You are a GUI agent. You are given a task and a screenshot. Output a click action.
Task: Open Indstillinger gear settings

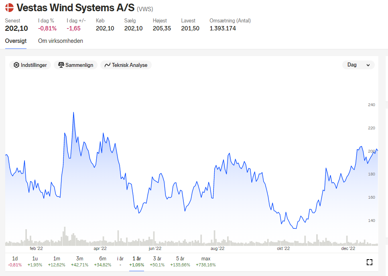click(x=30, y=65)
